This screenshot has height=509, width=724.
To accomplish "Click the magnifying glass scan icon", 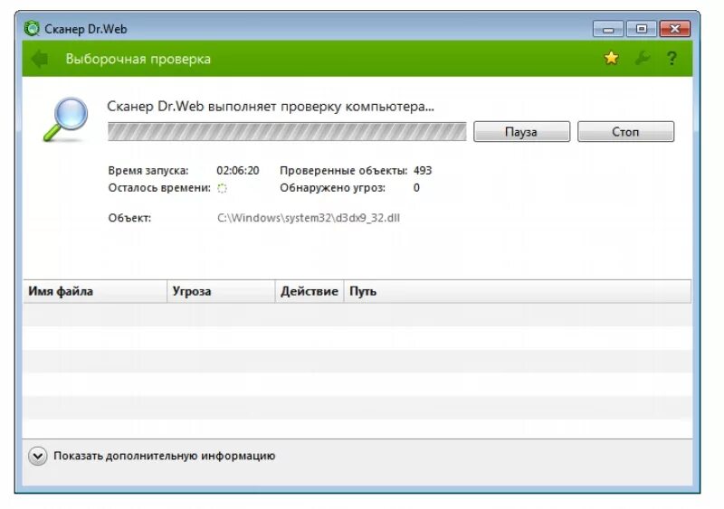I will [66, 119].
